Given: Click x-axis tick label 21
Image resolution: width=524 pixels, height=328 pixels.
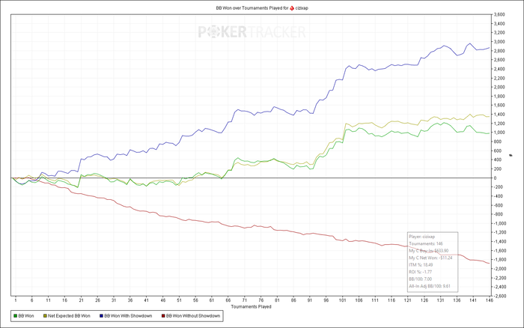Looking at the screenshot, I should coord(81,300).
